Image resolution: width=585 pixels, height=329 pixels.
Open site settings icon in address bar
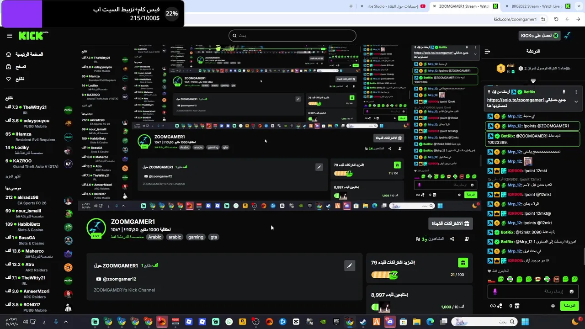pyautogui.click(x=543, y=19)
